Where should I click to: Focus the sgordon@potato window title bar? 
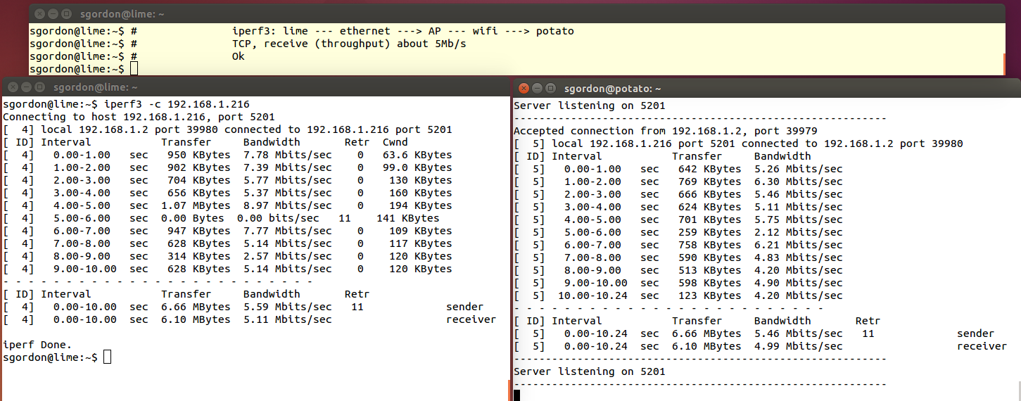[x=704, y=88]
